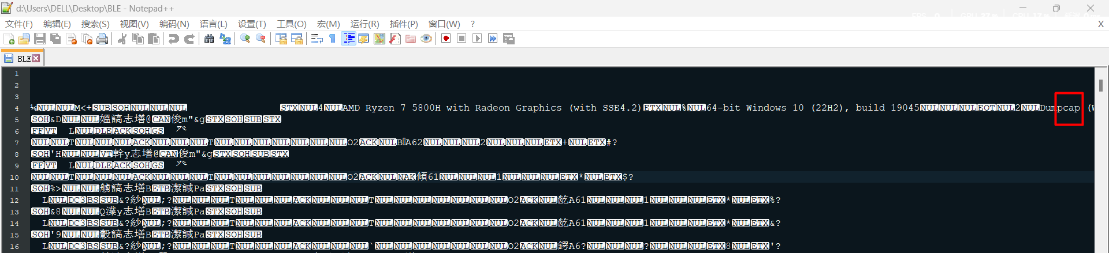Viewport: 1109px width, 253px height.
Task: Click the Save All toolbar icon
Action: pyautogui.click(x=55, y=39)
